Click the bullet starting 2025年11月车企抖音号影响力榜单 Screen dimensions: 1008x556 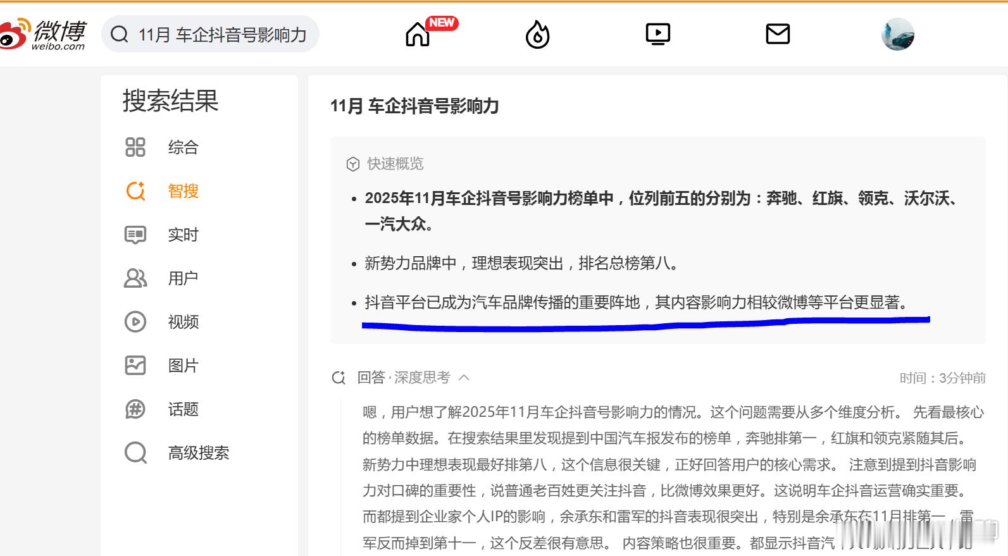[663, 211]
